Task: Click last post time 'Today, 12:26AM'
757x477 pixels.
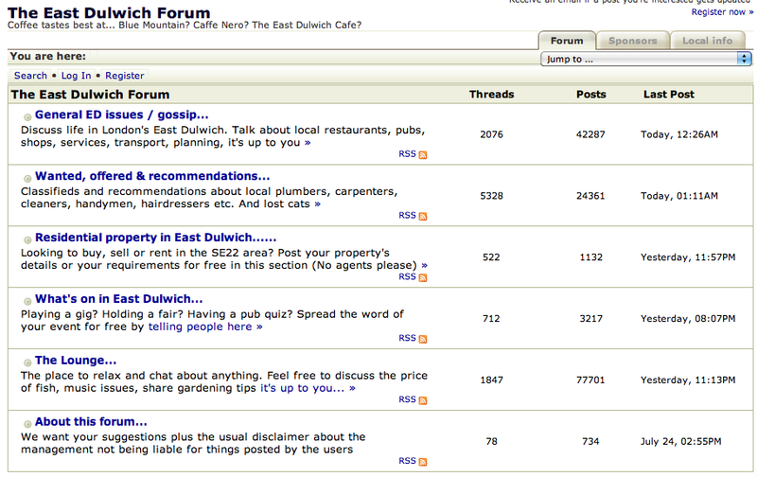Action: (679, 134)
